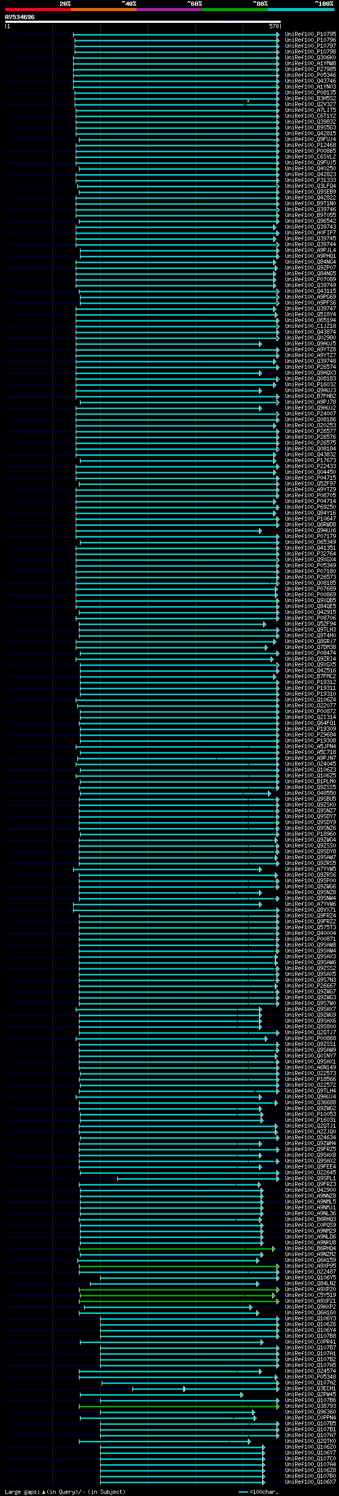Select hit label UniRef100_A5JPN4
The height and width of the screenshot is (1496, 339).
point(310,746)
